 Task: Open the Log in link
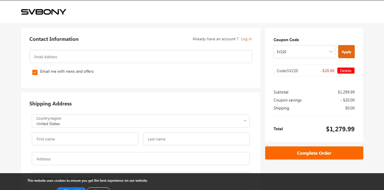pos(246,39)
